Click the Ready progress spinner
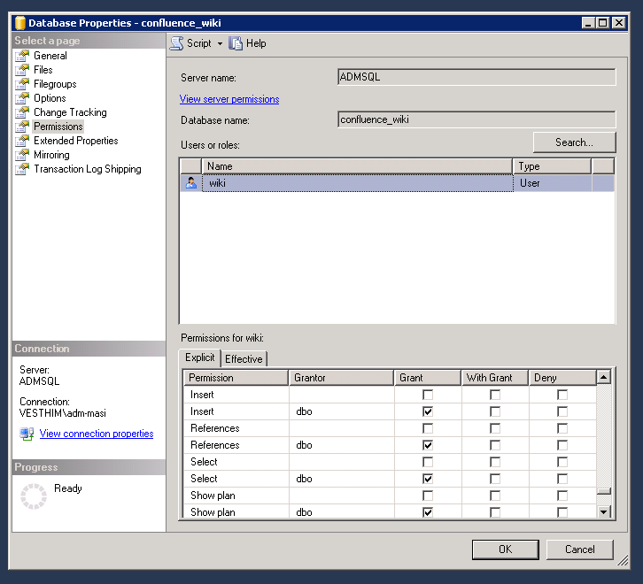Viewport: 643px width, 584px height. [34, 496]
